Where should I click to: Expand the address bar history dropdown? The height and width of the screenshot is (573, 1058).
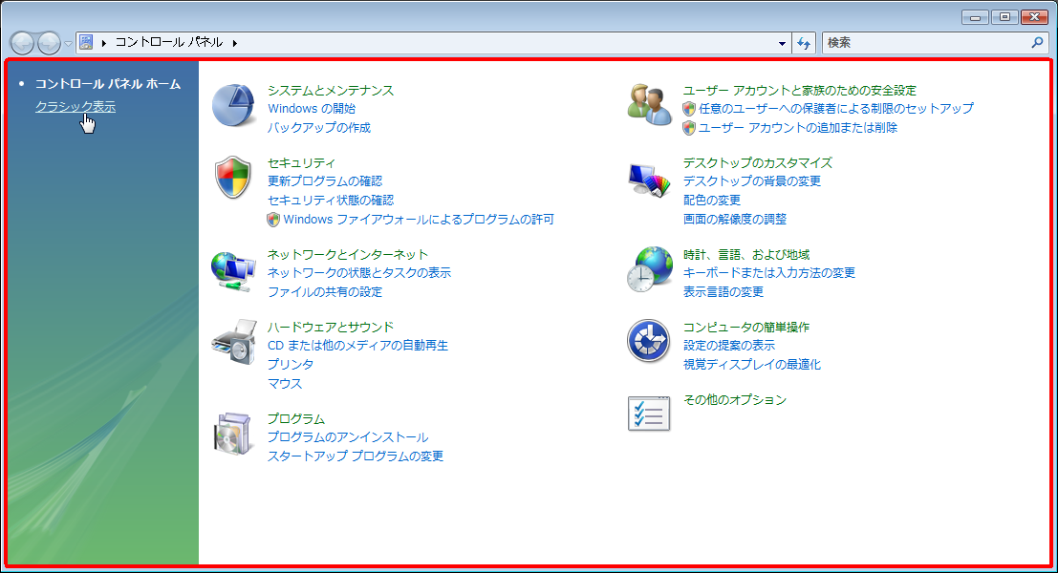[782, 43]
